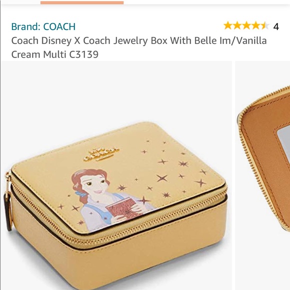Open the Brand: COACH link

pos(43,26)
